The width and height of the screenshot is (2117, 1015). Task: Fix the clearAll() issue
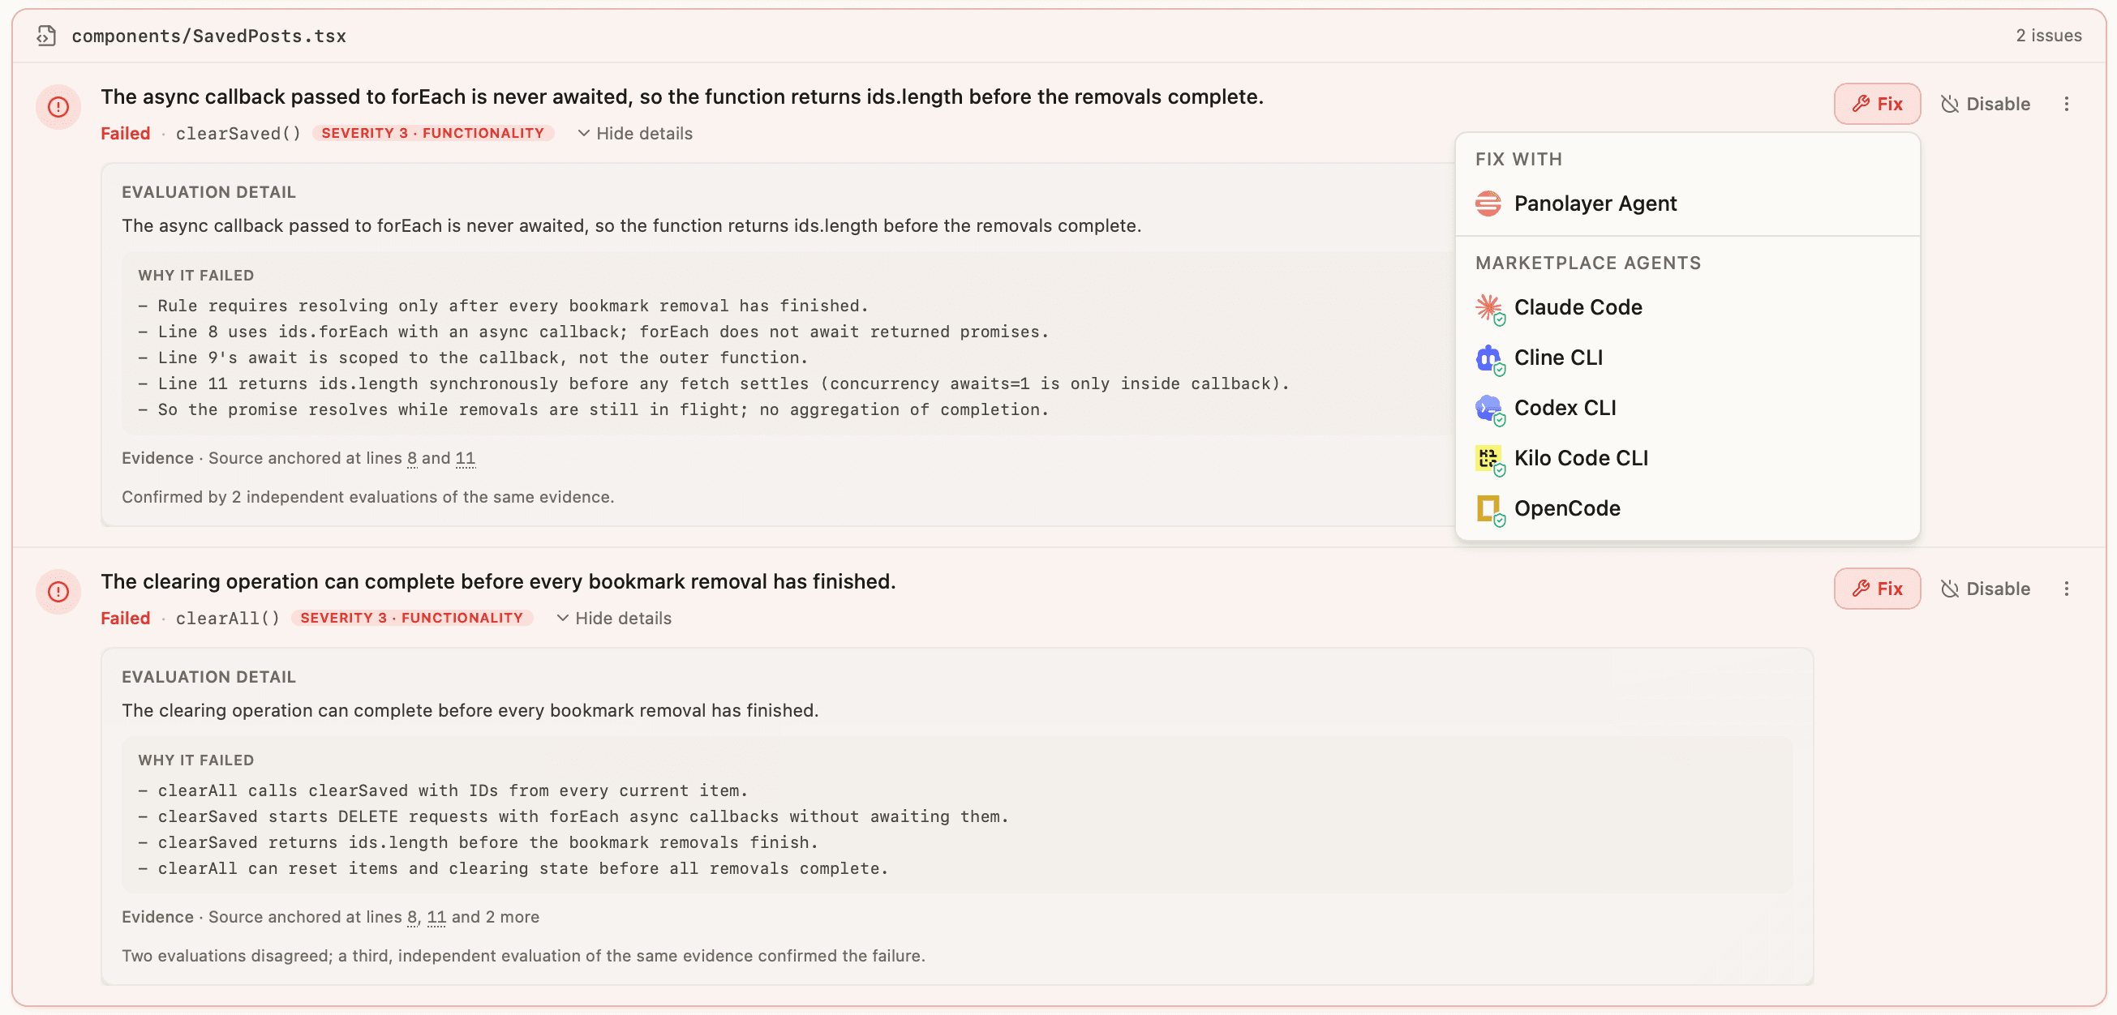click(1877, 588)
